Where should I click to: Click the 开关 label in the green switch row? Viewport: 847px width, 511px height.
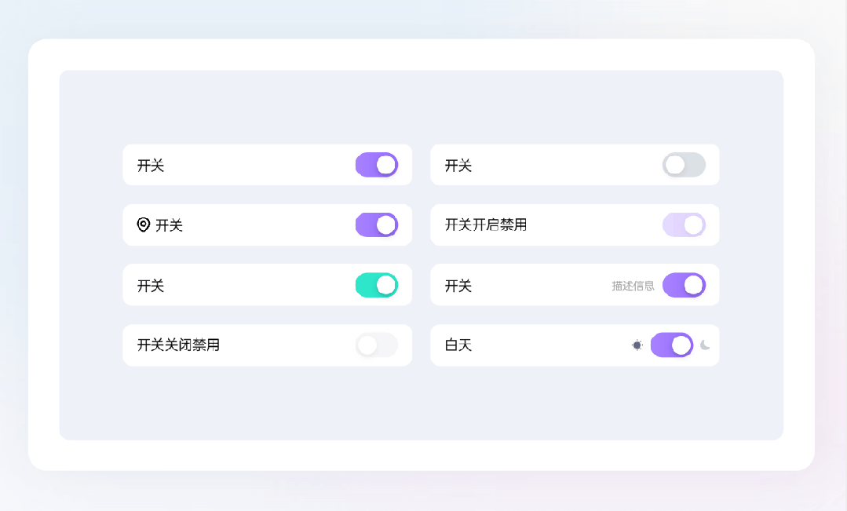tap(151, 286)
